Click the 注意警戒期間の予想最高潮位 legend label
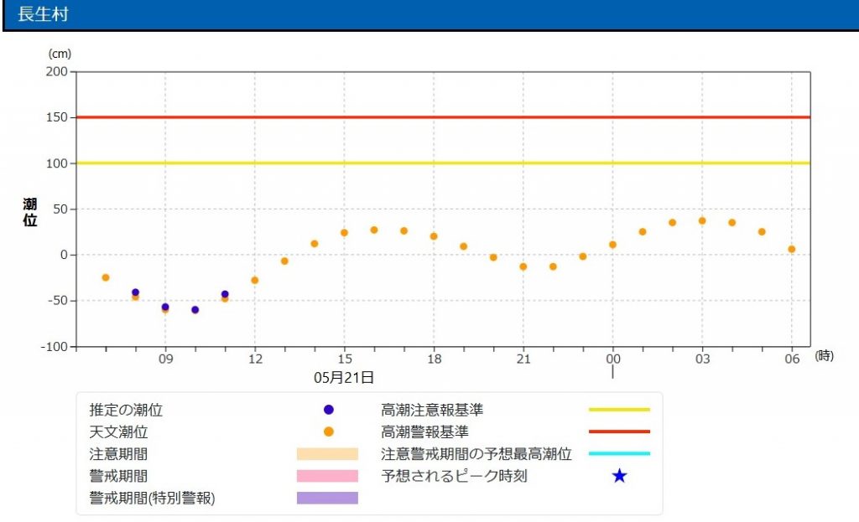Viewport: 859px width, 522px height. click(476, 453)
